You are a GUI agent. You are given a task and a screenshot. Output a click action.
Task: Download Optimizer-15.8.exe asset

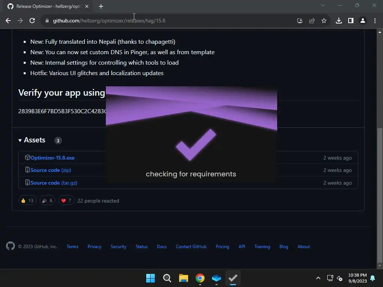tap(52, 158)
